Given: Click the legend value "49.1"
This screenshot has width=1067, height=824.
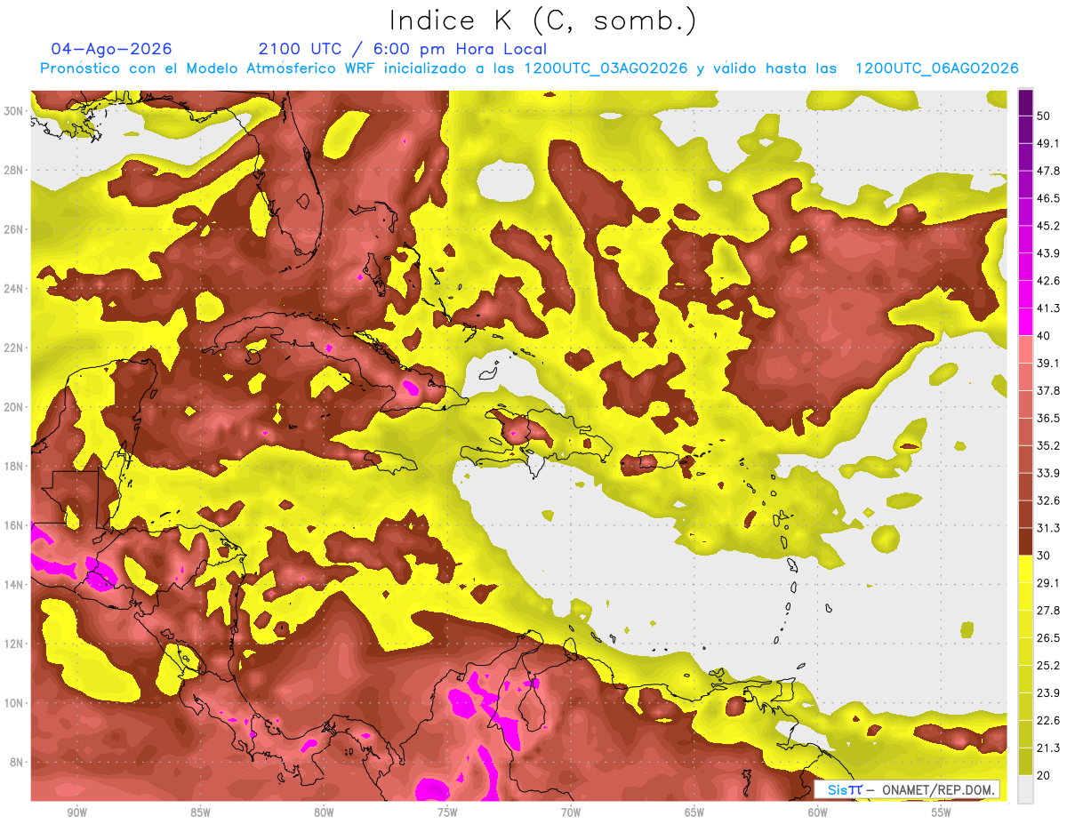Looking at the screenshot, I should [x=1048, y=142].
